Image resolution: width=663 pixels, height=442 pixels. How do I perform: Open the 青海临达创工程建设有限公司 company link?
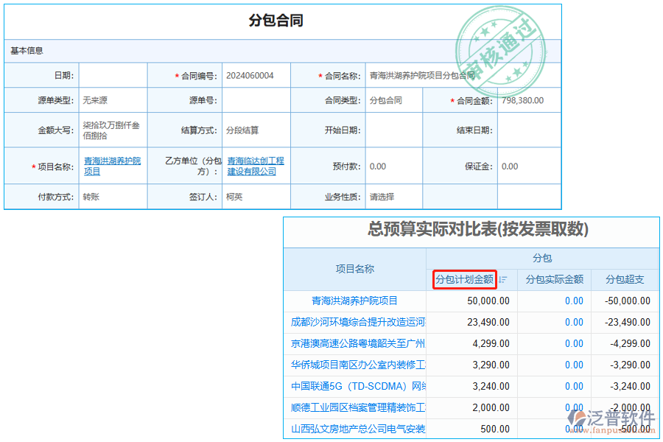256,166
